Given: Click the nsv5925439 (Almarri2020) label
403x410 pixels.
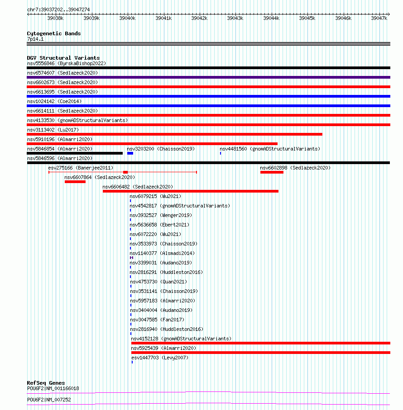Looking at the screenshot, I should coord(163,348).
